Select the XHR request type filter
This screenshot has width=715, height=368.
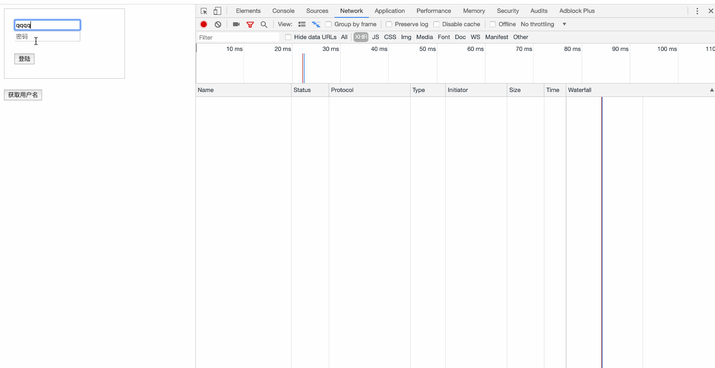click(x=361, y=37)
